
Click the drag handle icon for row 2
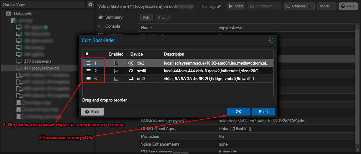[89, 71]
